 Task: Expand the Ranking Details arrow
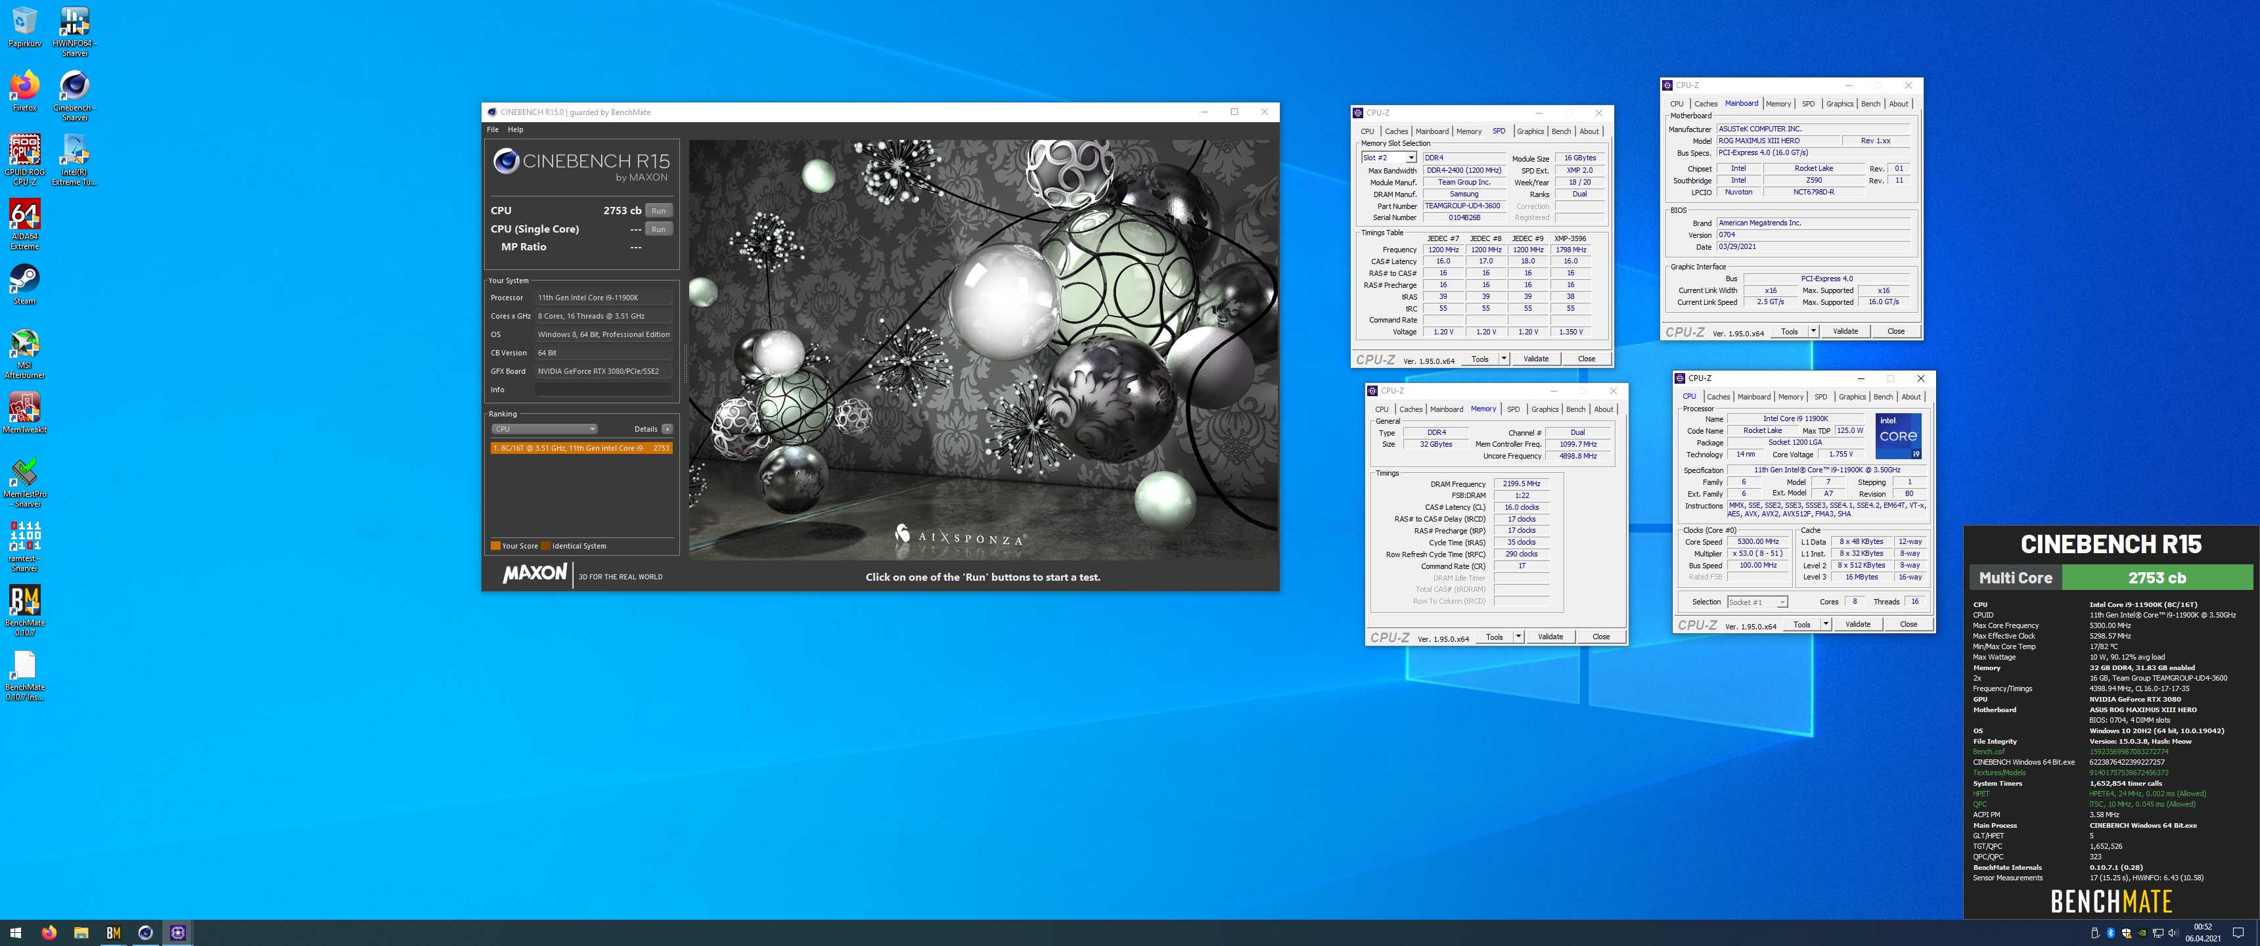coord(667,429)
